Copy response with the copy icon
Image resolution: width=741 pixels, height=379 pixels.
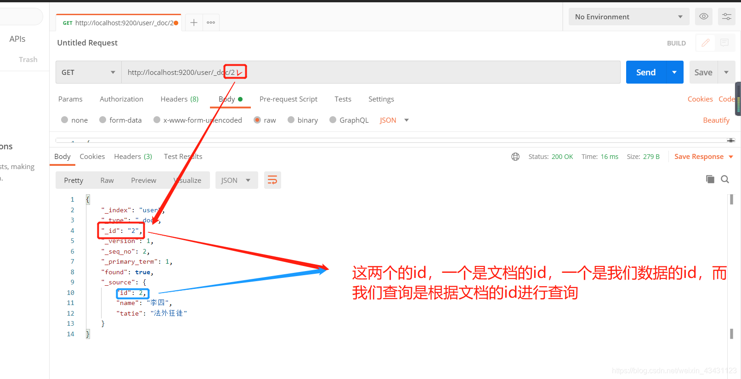(710, 179)
